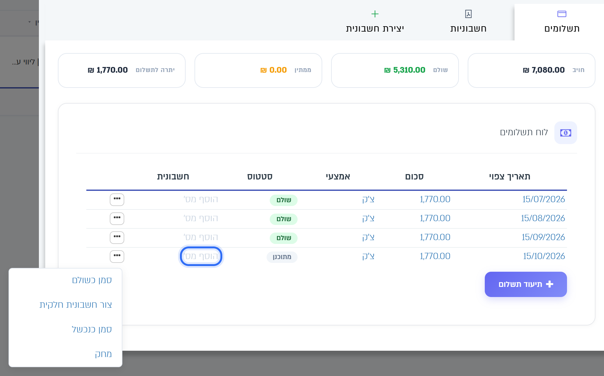Image resolution: width=604 pixels, height=376 pixels.
Task: Open actions menu for 15/10/2026 payment row
Action: pyautogui.click(x=117, y=256)
